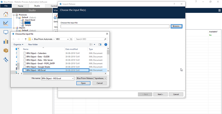The width and height of the screenshot is (222, 114).
Task: Open the File name combo box dropdown
Action: pos(73,78)
